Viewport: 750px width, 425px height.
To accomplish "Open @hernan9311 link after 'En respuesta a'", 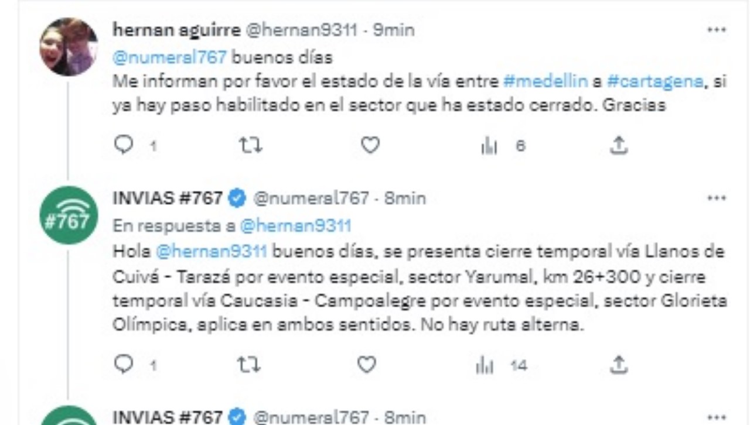I will tap(296, 225).
